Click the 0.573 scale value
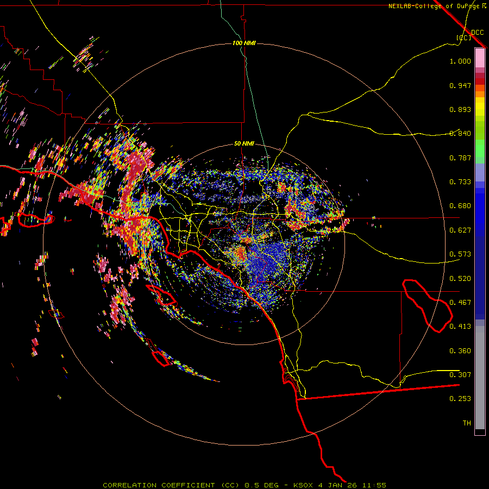 point(460,254)
